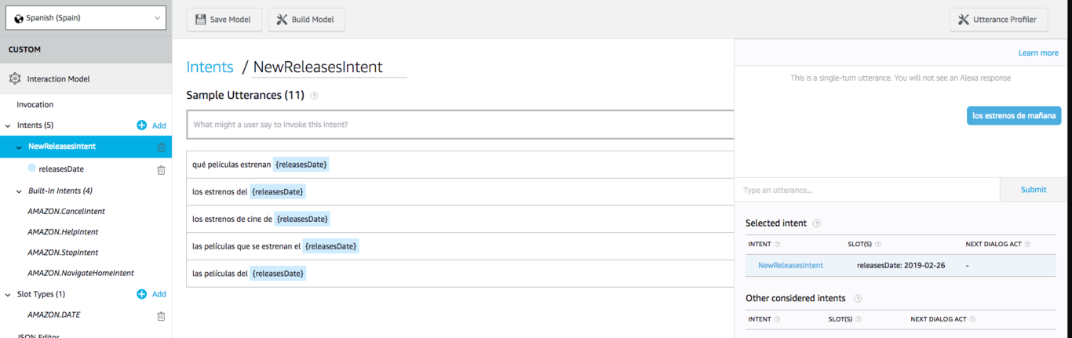1072x338 pixels.
Task: Show help for Other considered intents
Action: (858, 299)
